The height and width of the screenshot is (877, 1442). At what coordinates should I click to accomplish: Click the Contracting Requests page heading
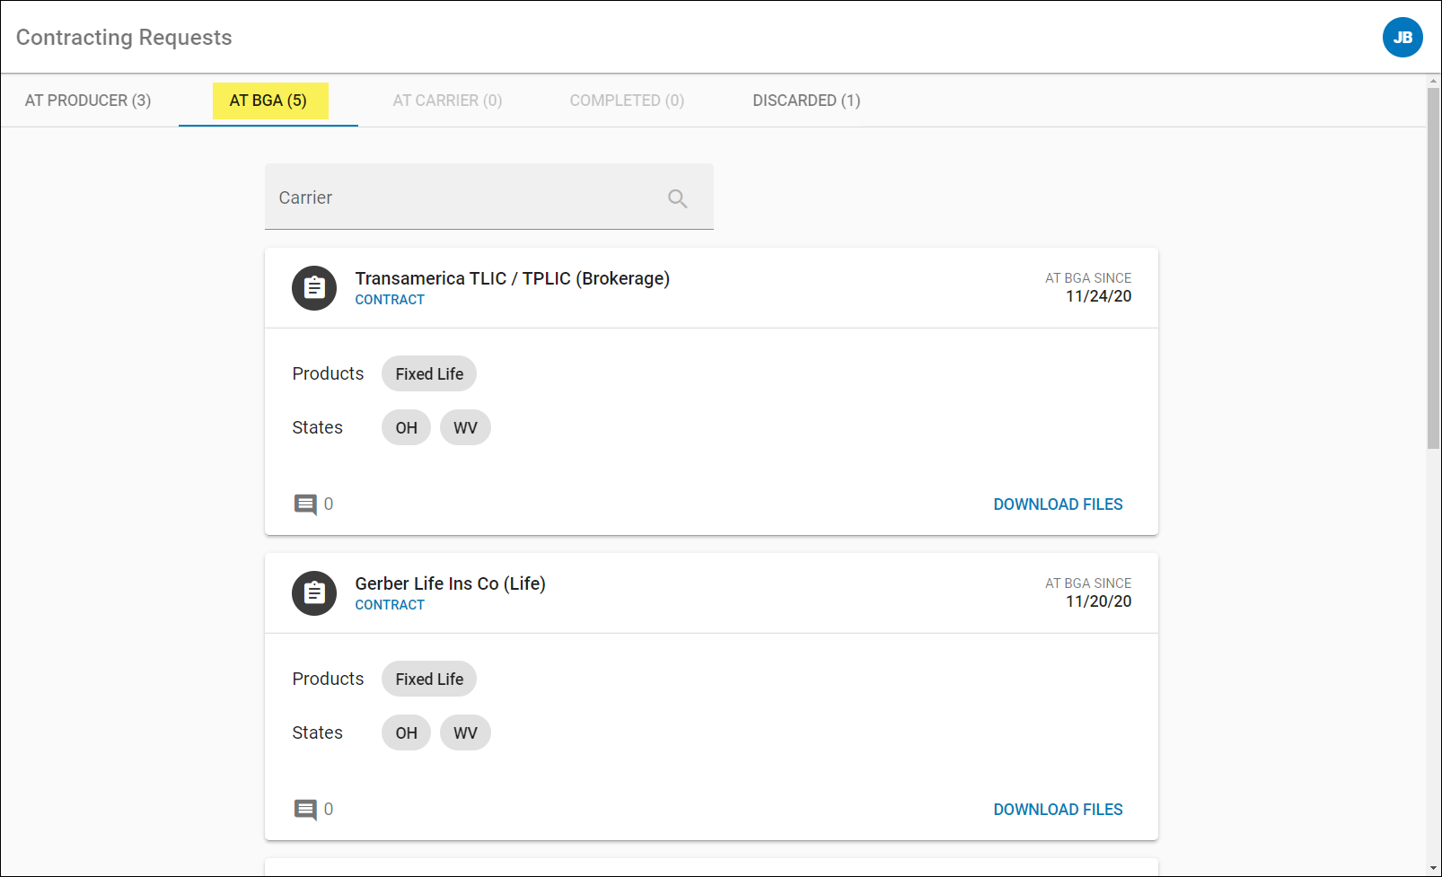[x=124, y=38]
